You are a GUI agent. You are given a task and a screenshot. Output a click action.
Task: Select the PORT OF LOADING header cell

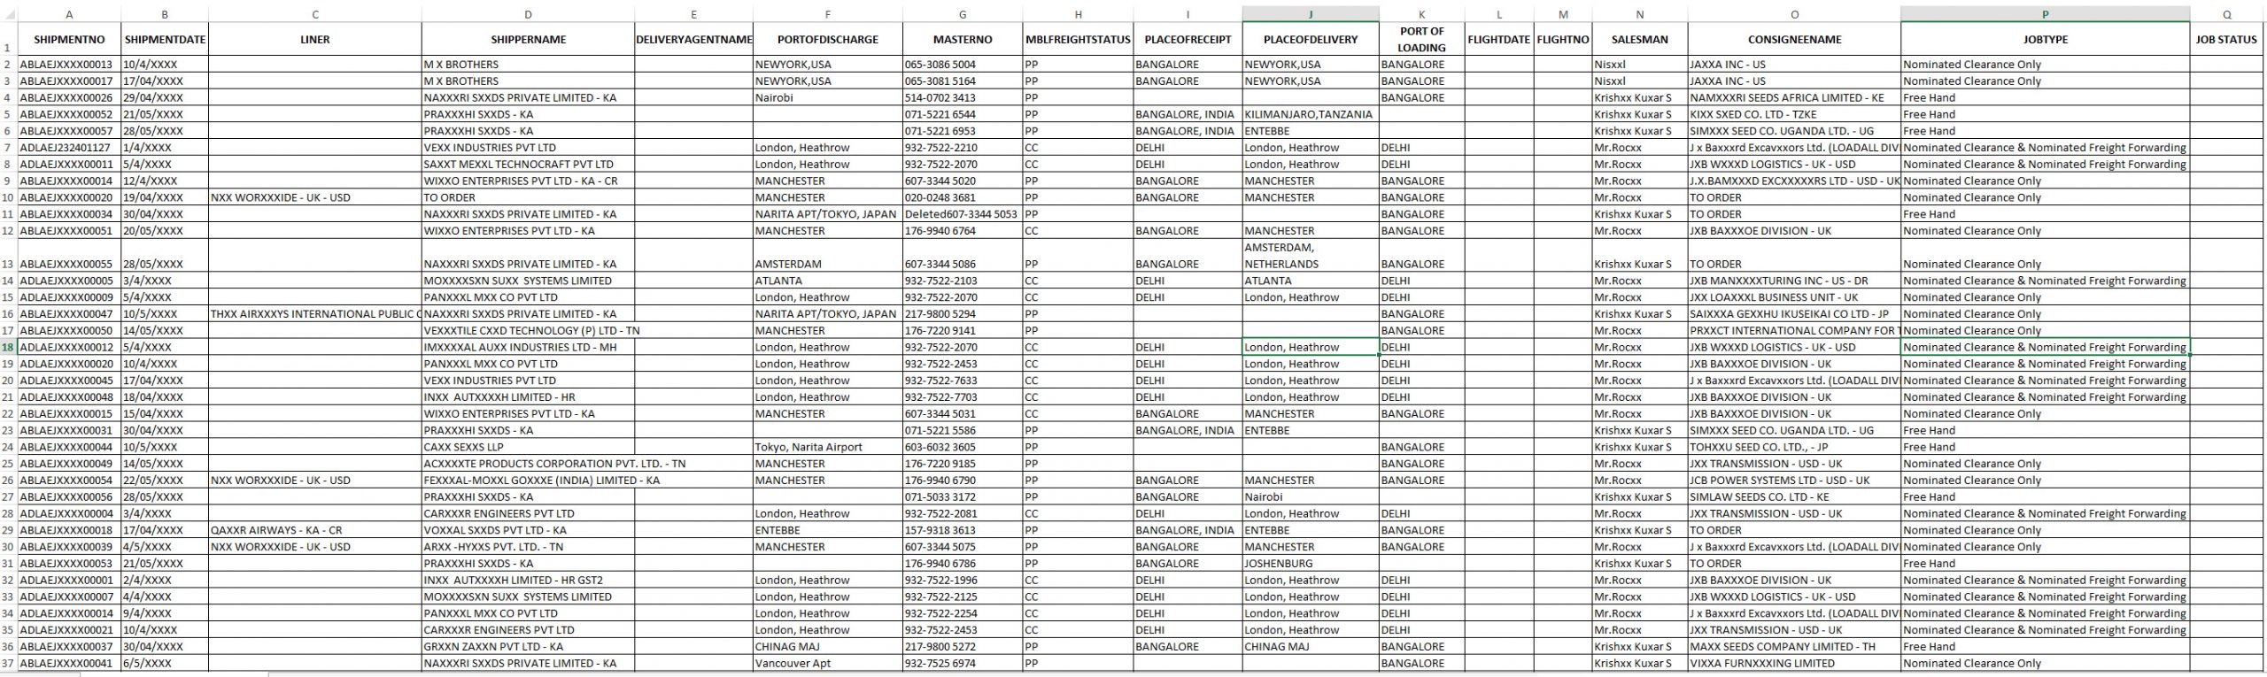1421,40
